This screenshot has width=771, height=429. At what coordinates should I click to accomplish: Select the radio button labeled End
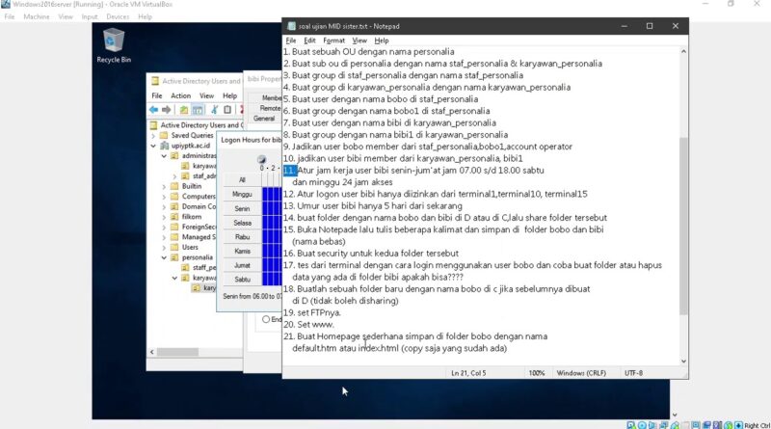(x=266, y=319)
